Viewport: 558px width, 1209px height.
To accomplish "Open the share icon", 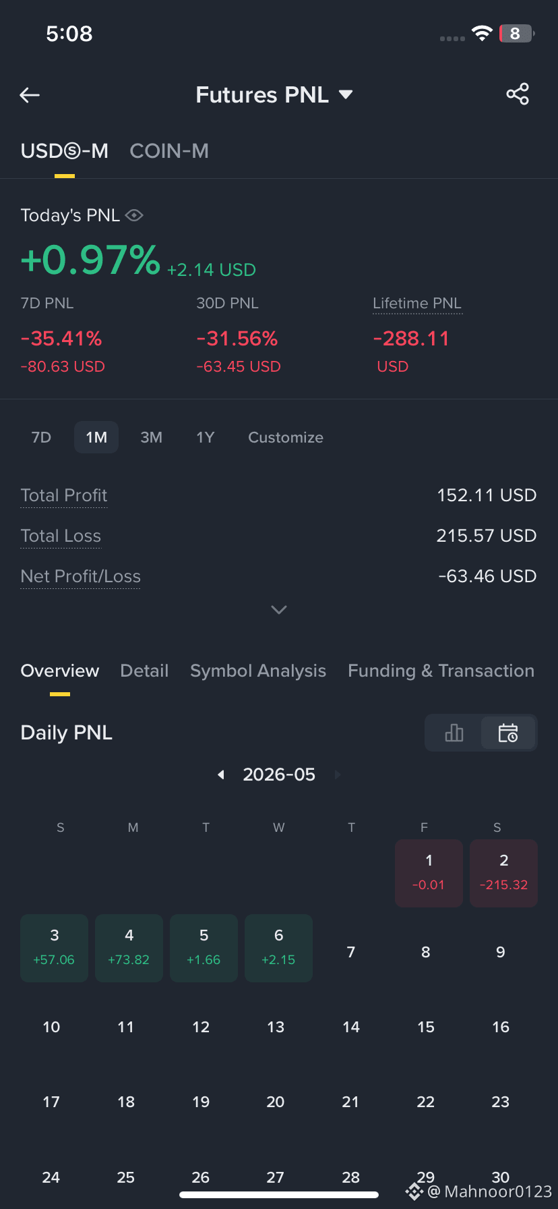I will tap(518, 94).
